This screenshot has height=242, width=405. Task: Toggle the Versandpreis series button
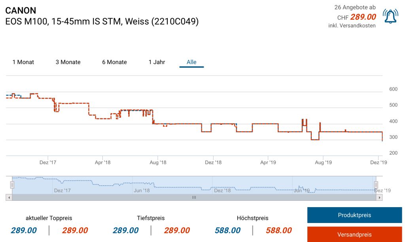354,234
